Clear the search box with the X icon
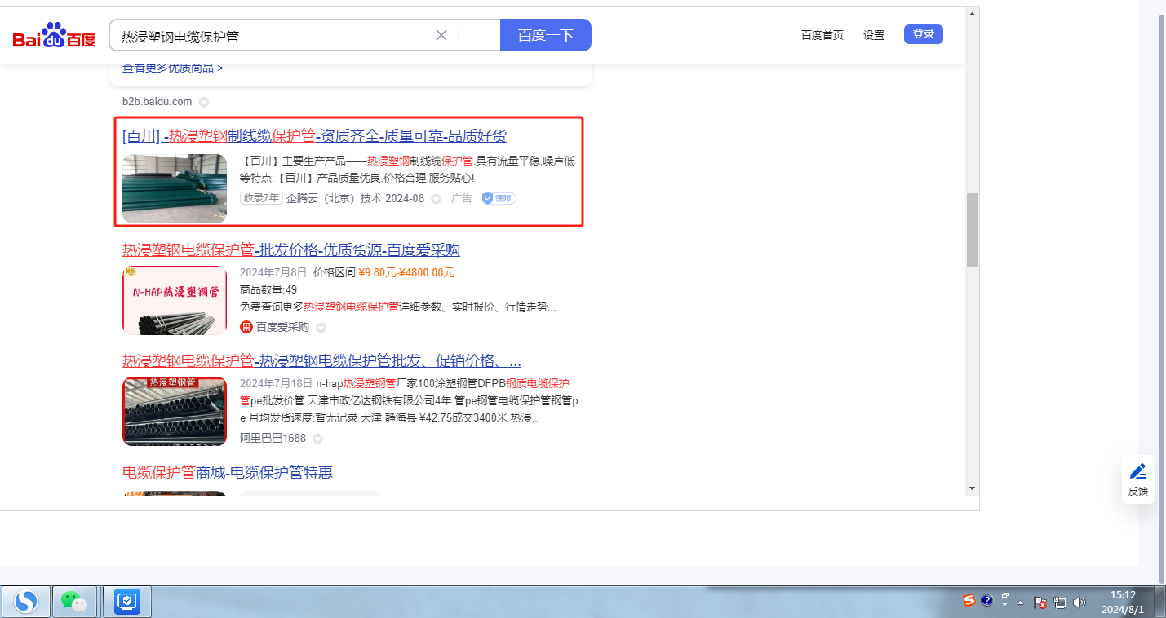Viewport: 1166px width, 618px height. click(441, 35)
